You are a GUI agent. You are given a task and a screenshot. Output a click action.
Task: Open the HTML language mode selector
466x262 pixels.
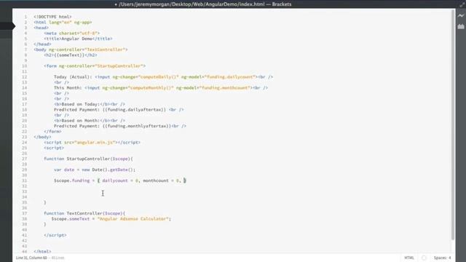click(409, 258)
